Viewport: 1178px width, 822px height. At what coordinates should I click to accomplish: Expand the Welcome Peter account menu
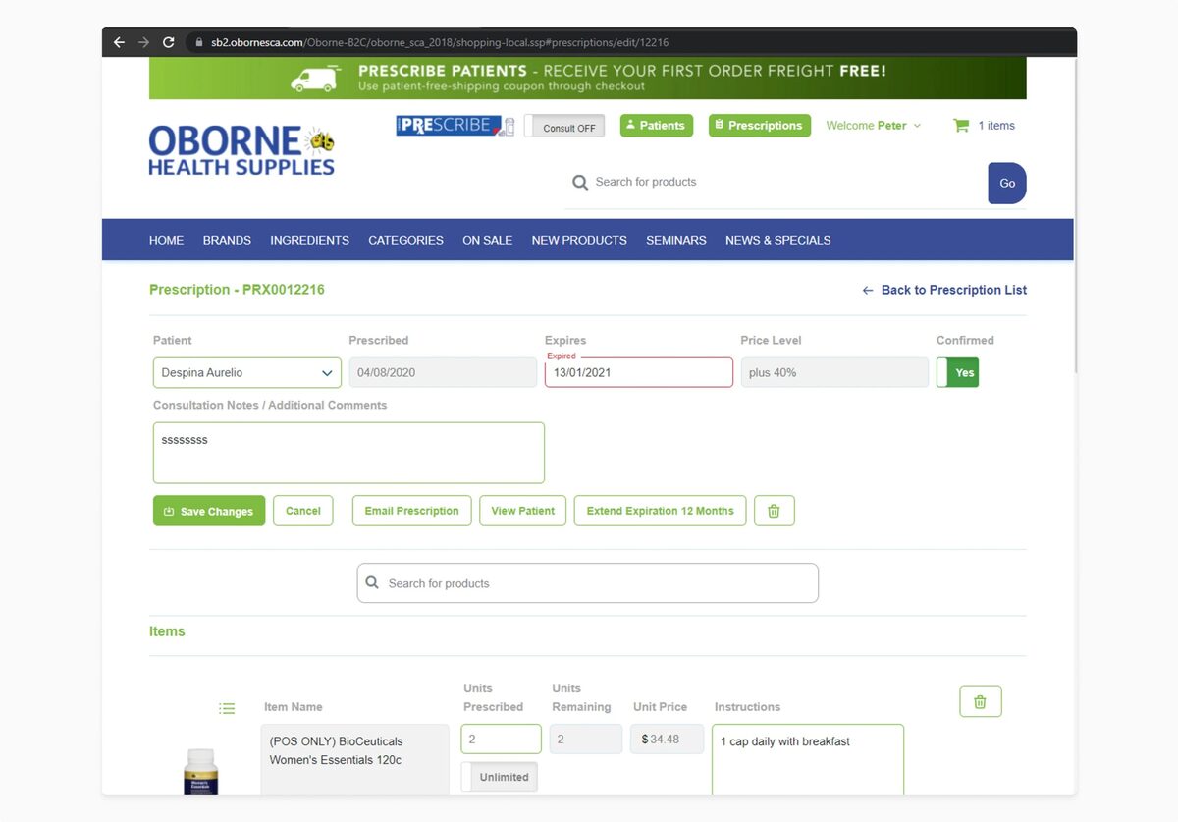tap(873, 125)
